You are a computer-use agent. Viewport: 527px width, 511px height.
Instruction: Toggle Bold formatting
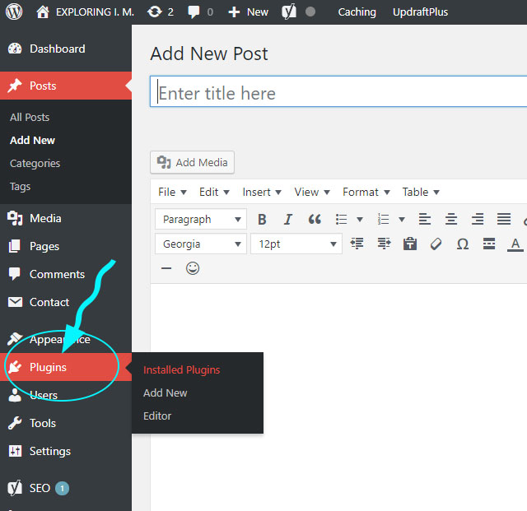pyautogui.click(x=262, y=220)
